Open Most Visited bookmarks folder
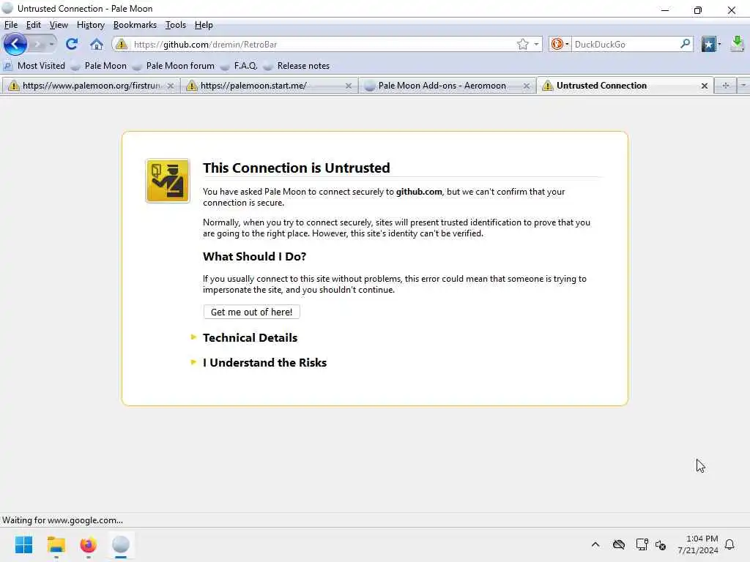750x562 pixels. pos(34,66)
